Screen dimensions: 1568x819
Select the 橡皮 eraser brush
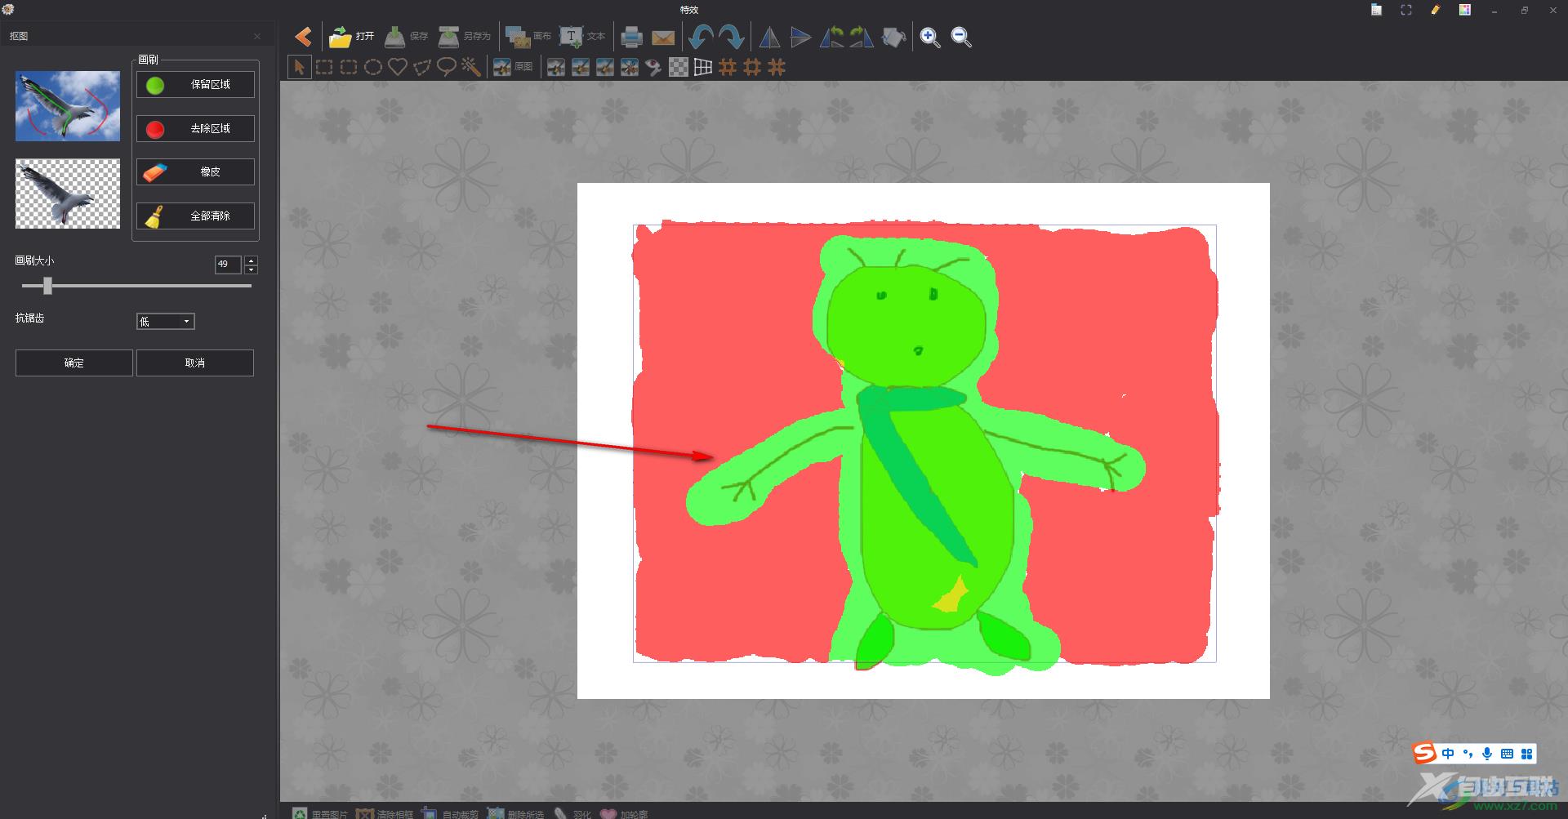click(195, 172)
